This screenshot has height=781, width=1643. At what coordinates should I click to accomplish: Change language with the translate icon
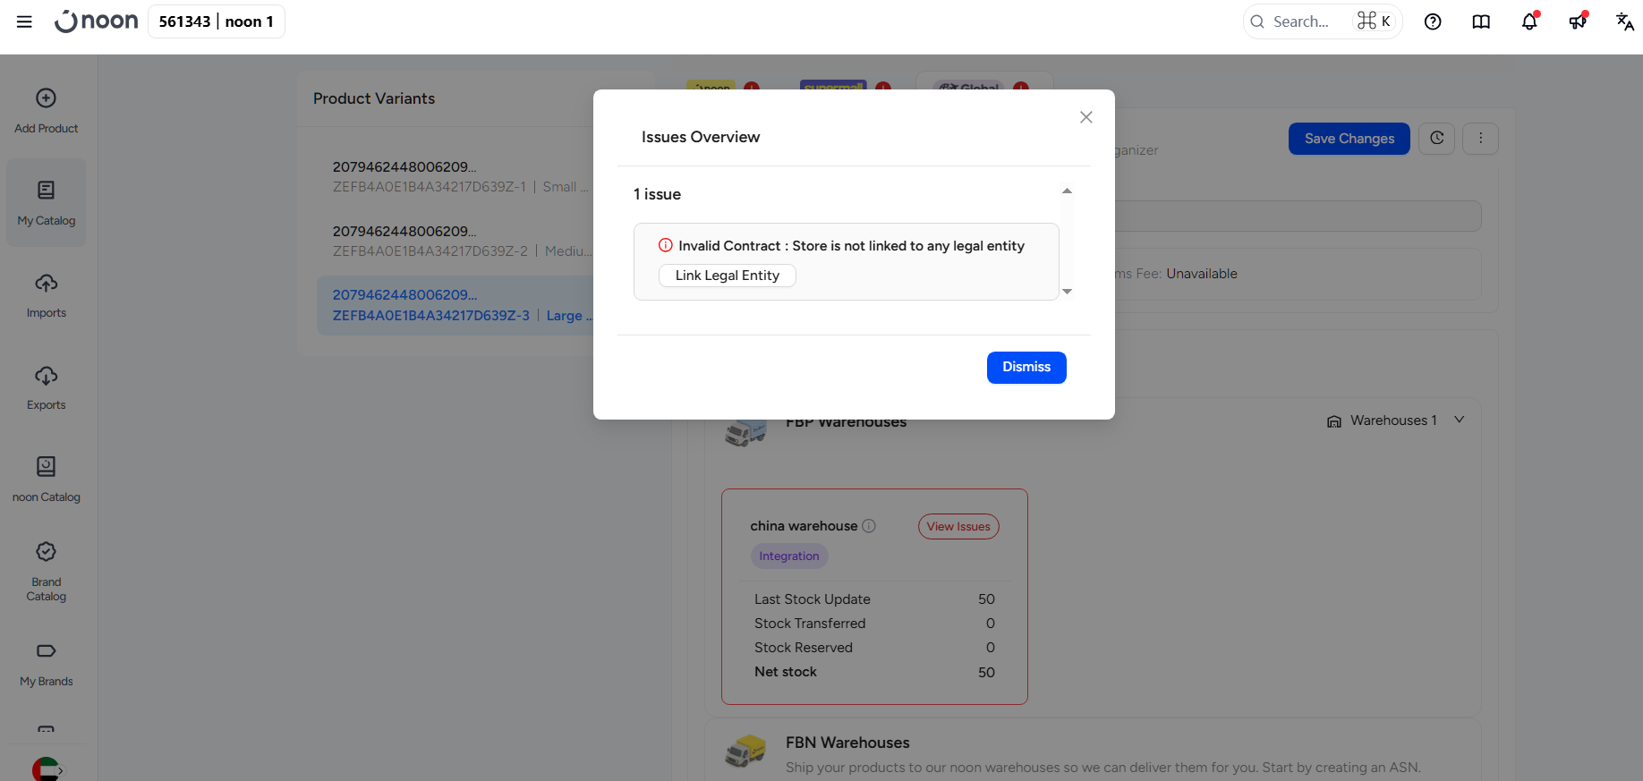tap(1625, 21)
